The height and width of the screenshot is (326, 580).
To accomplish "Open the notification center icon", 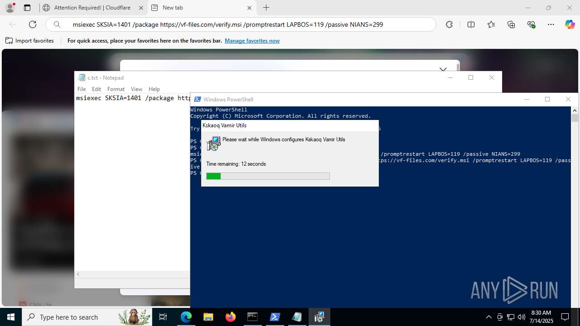I will point(565,317).
